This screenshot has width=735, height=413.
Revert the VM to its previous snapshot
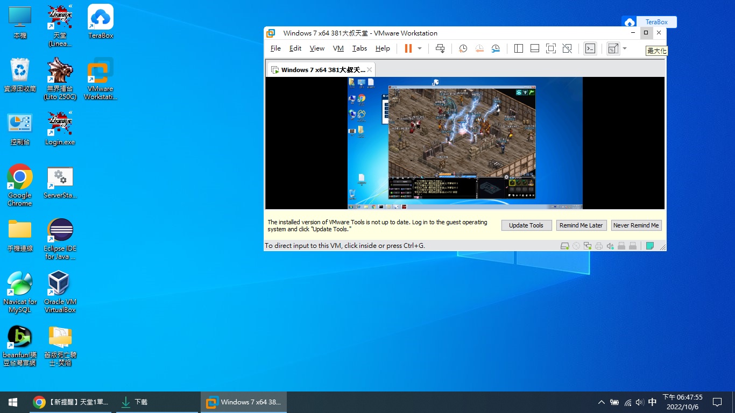pyautogui.click(x=479, y=48)
